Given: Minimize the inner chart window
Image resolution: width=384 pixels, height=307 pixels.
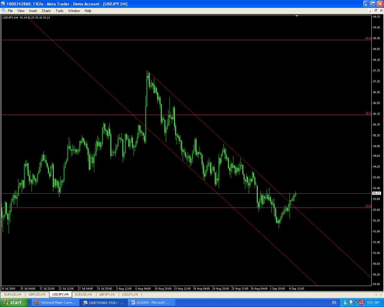Looking at the screenshot, I should point(370,11).
